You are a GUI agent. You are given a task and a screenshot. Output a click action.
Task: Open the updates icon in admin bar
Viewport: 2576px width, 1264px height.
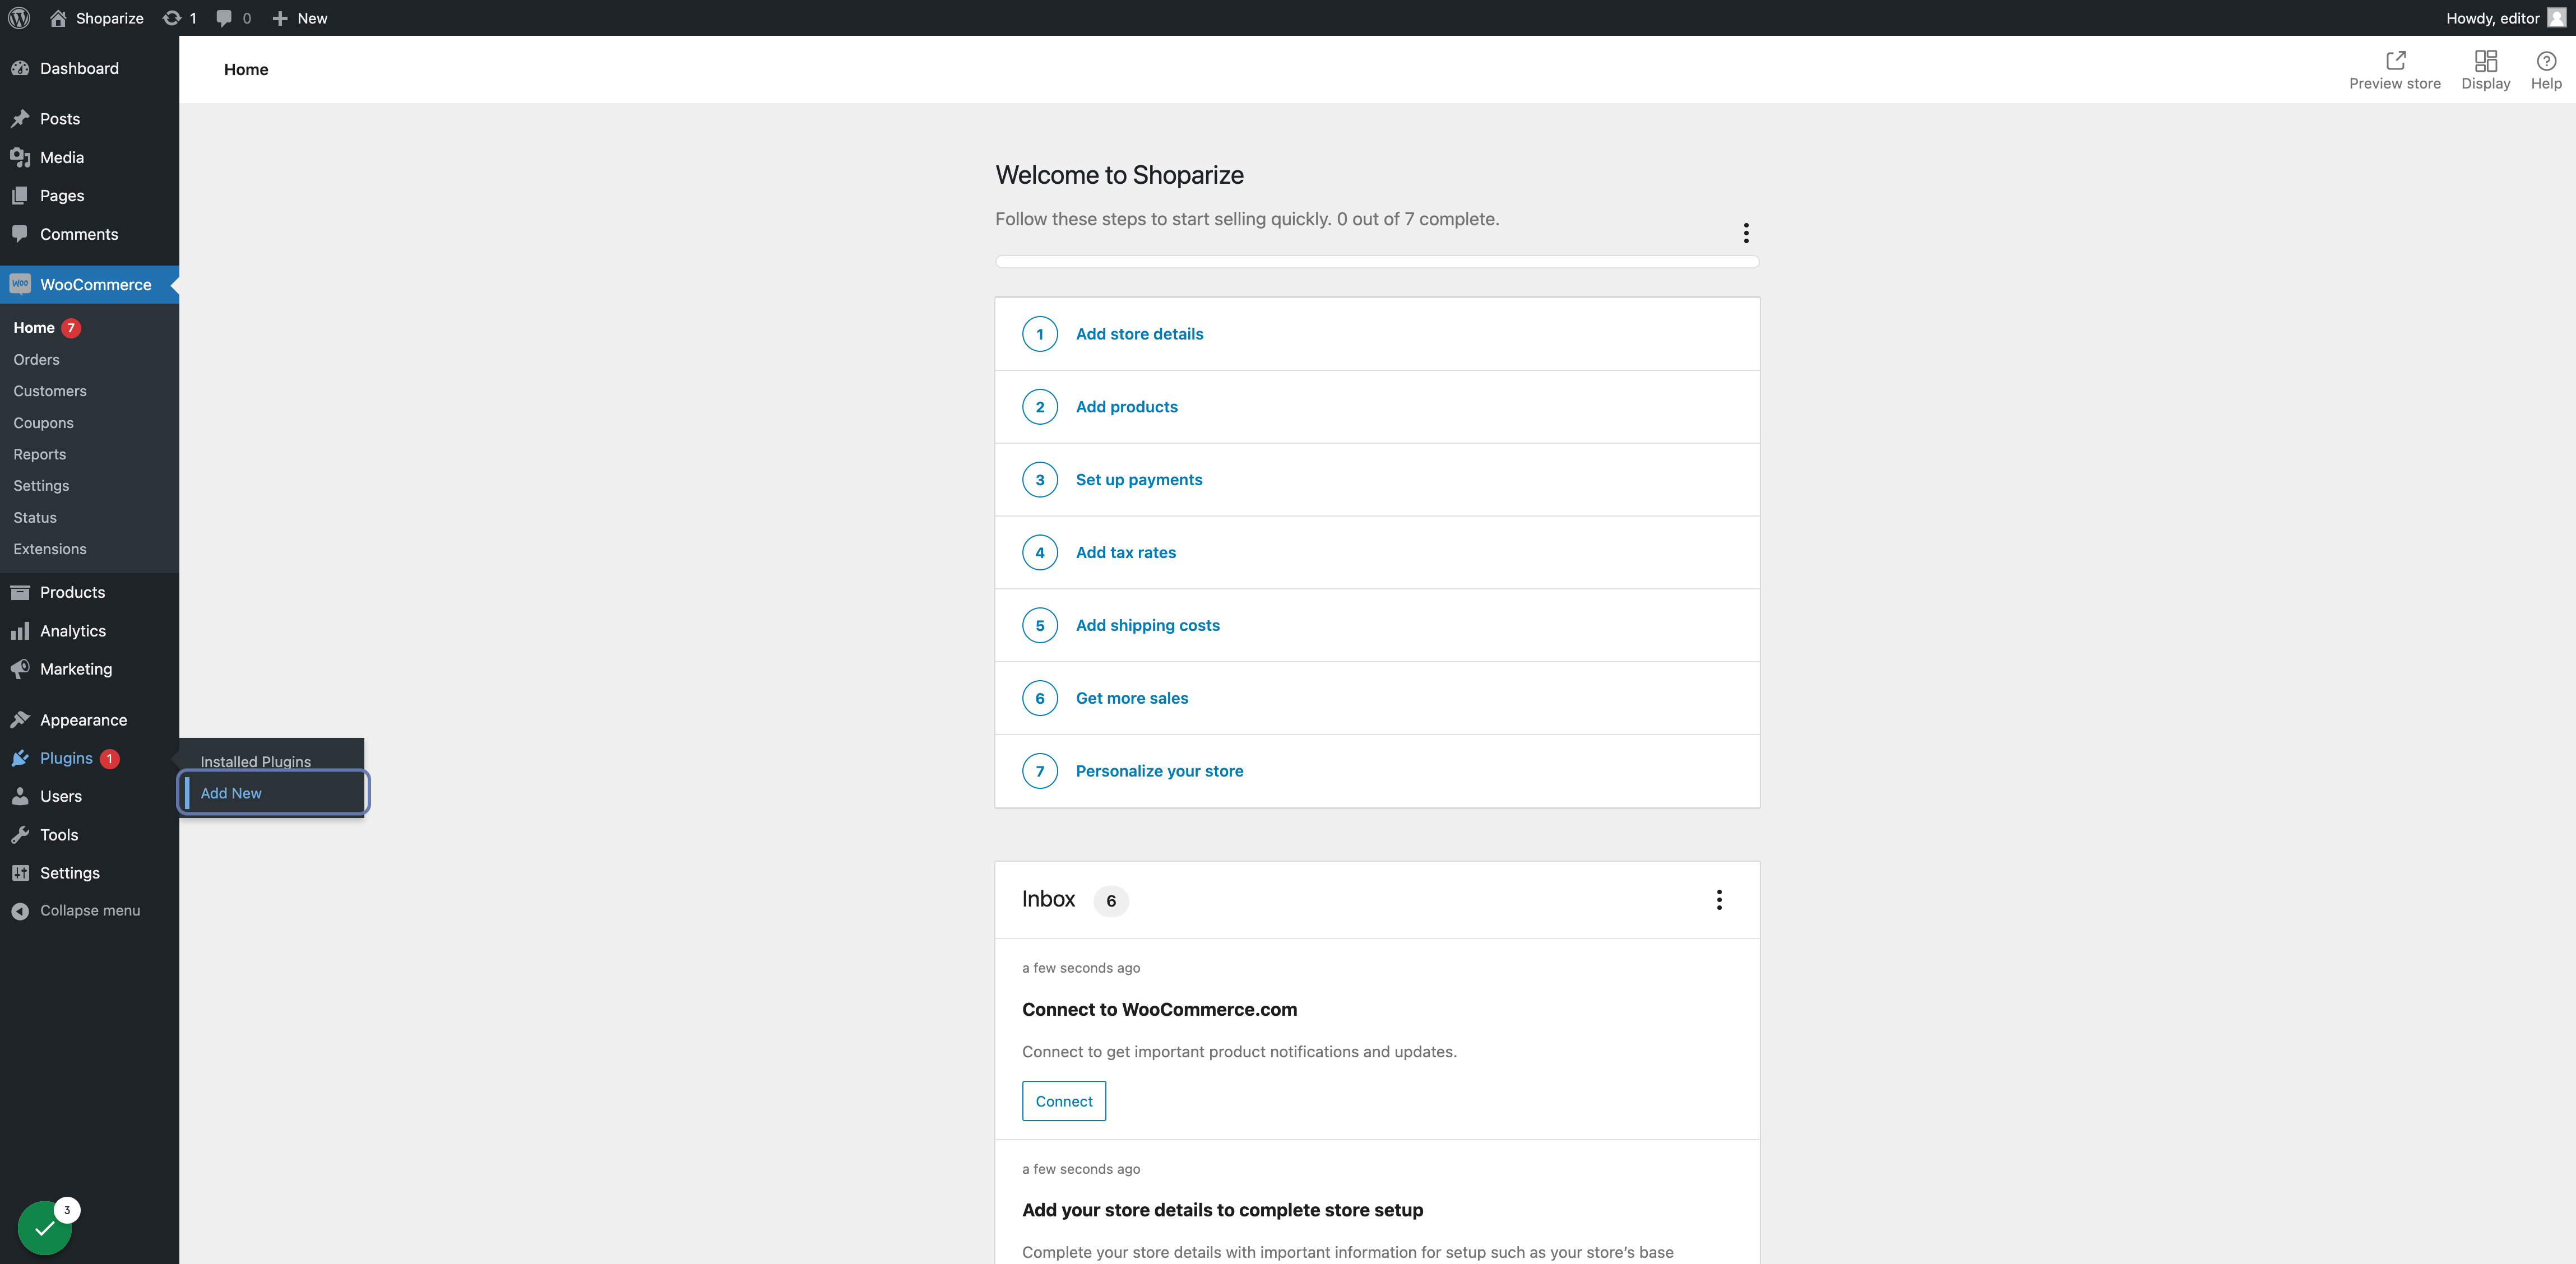point(172,18)
